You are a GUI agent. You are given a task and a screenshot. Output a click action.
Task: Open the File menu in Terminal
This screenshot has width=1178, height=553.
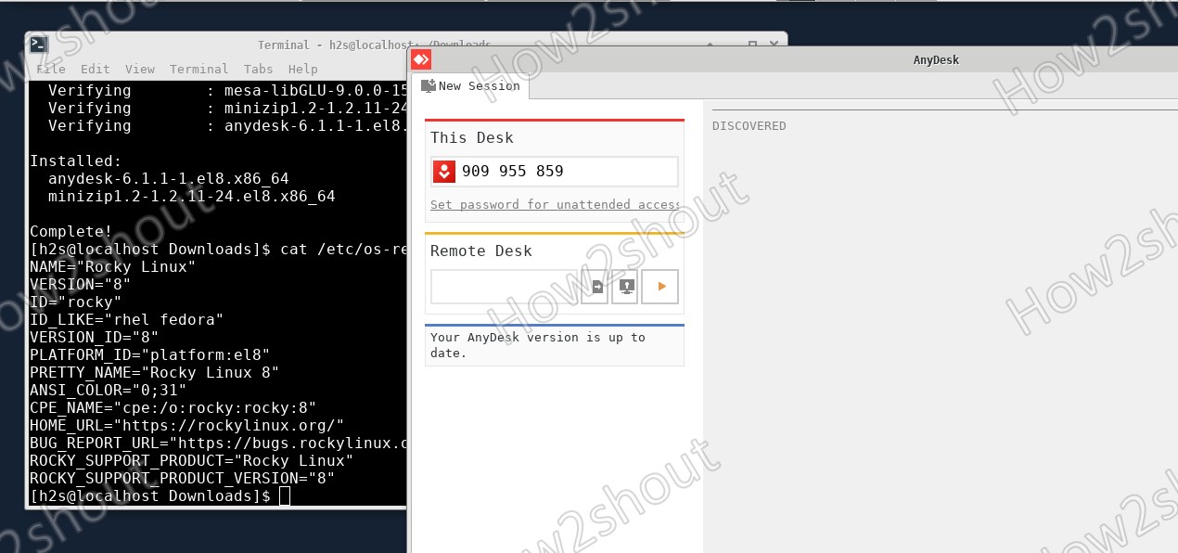coord(51,69)
